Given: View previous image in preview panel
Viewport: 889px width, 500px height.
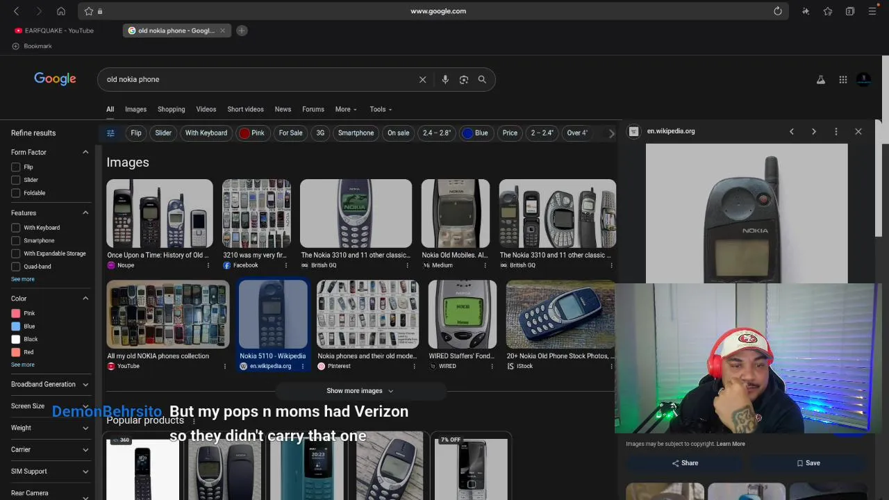Looking at the screenshot, I should point(792,131).
